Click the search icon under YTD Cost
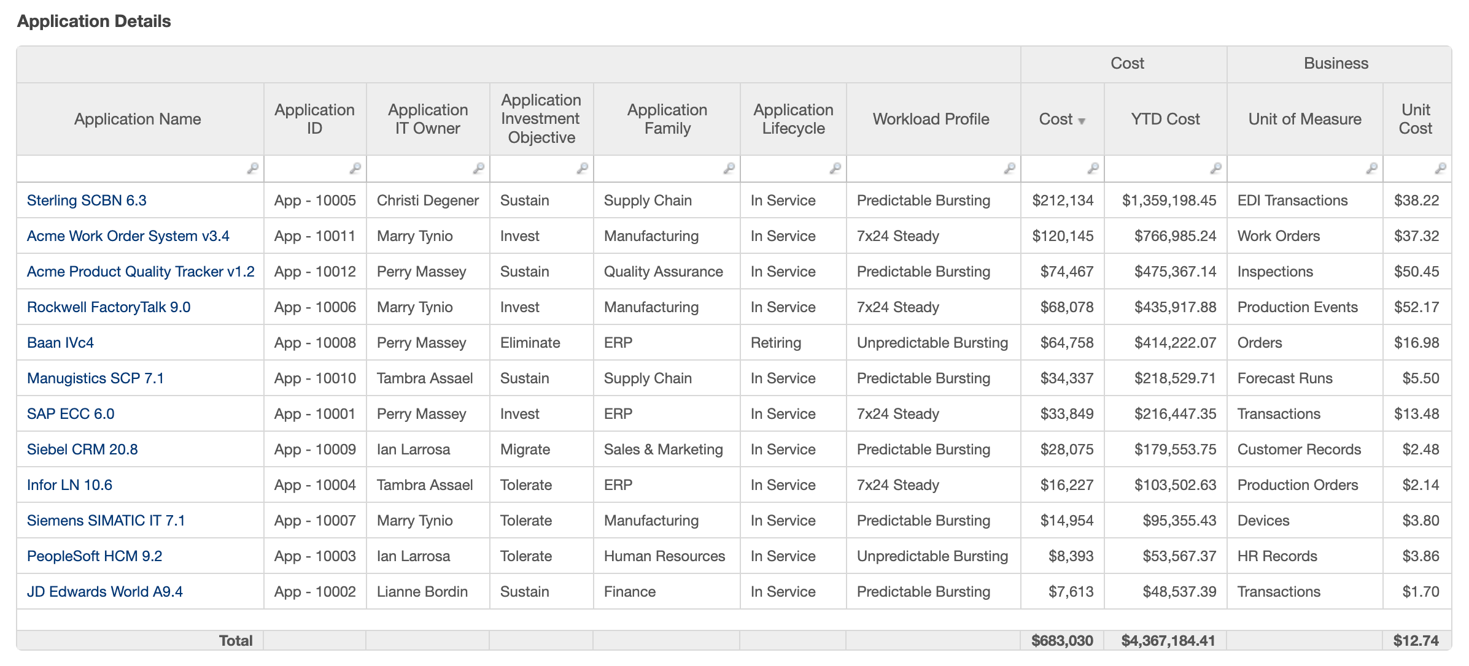This screenshot has width=1469, height=666. pos(1215,169)
